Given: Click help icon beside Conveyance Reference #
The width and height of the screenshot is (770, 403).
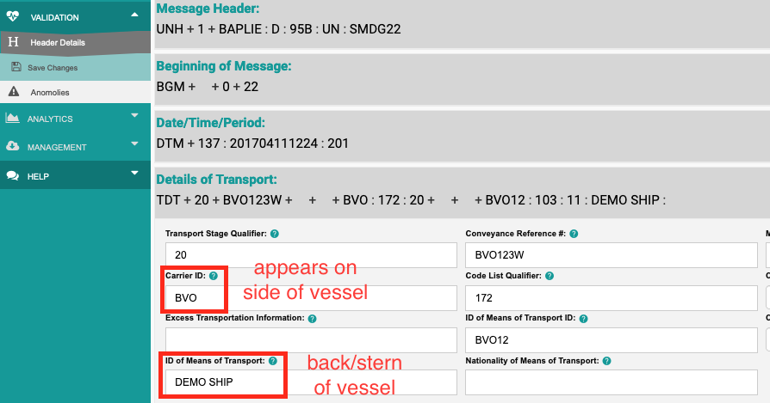Looking at the screenshot, I should 574,234.
